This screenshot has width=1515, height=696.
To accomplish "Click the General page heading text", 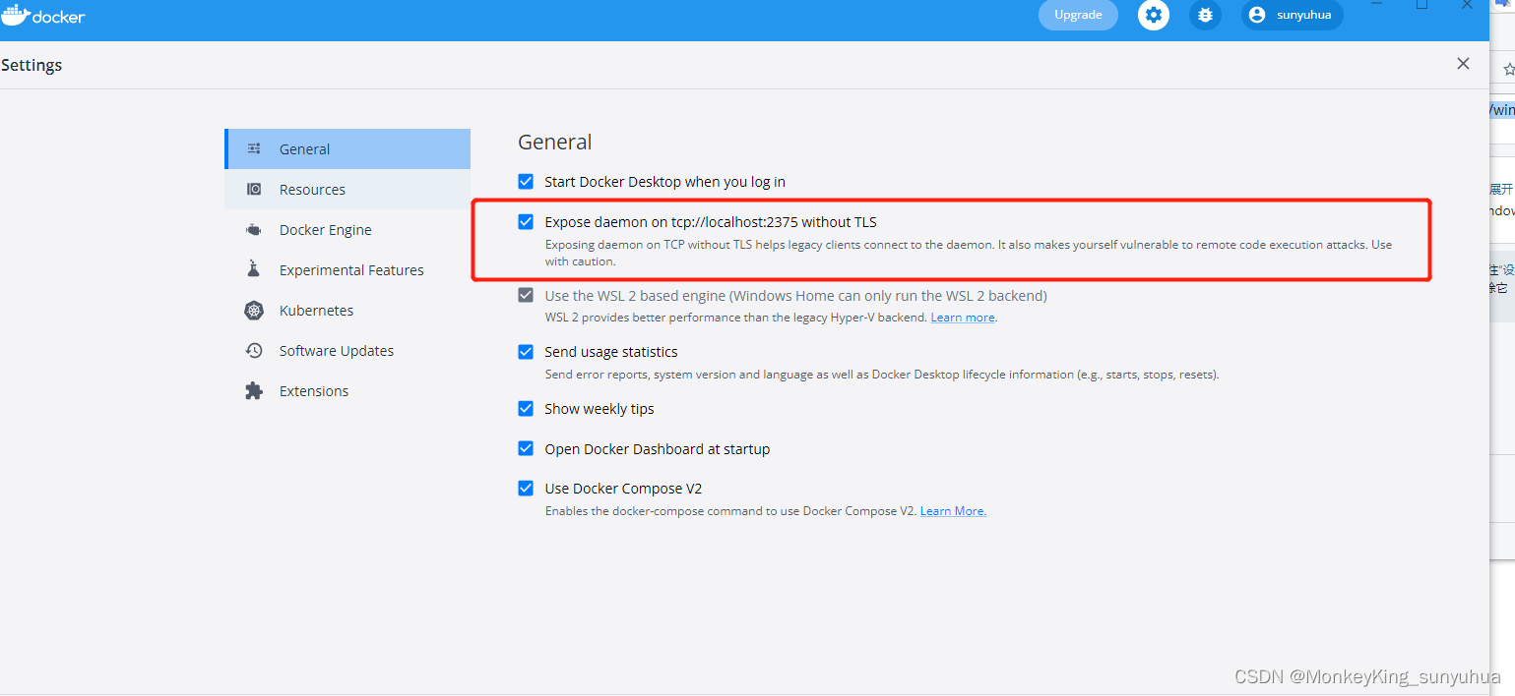I will click(x=554, y=143).
